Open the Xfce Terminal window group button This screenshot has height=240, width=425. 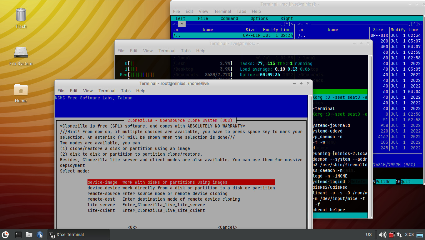point(78,234)
